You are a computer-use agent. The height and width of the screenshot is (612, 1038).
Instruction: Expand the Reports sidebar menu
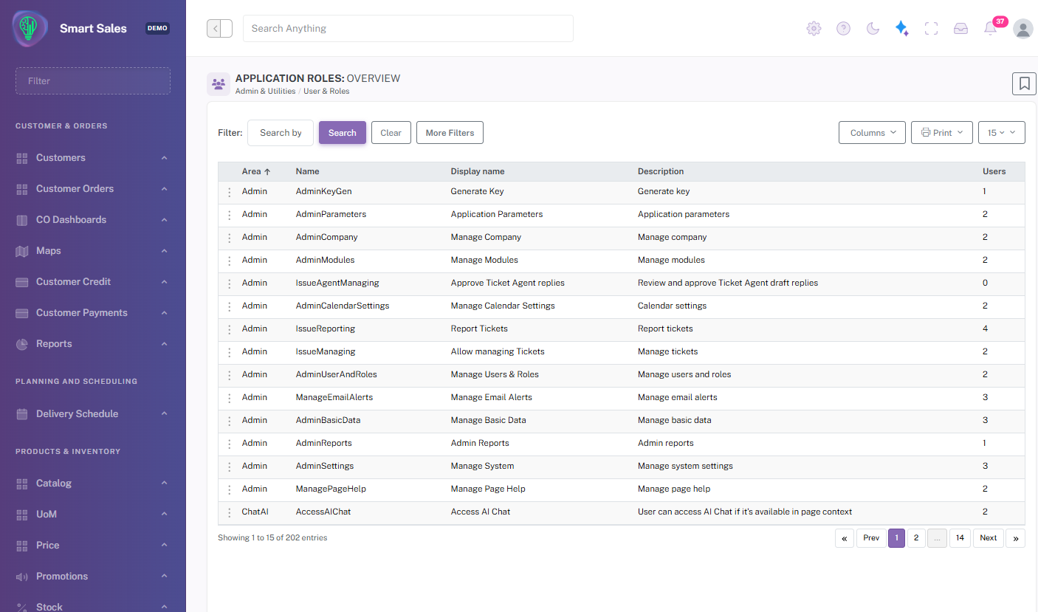(x=92, y=344)
